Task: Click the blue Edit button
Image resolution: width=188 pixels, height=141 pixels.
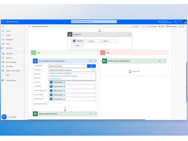Action: coord(91,66)
